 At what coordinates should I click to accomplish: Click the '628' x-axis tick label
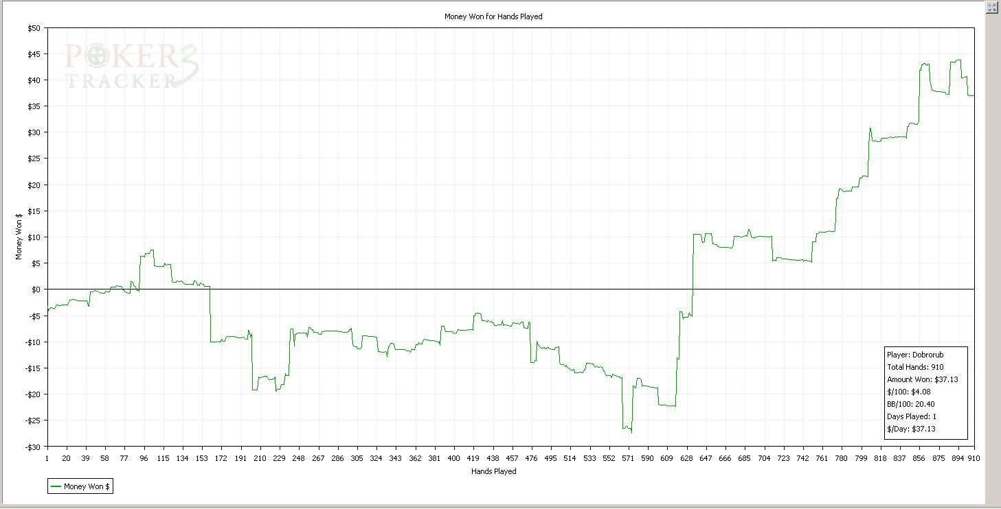686,458
